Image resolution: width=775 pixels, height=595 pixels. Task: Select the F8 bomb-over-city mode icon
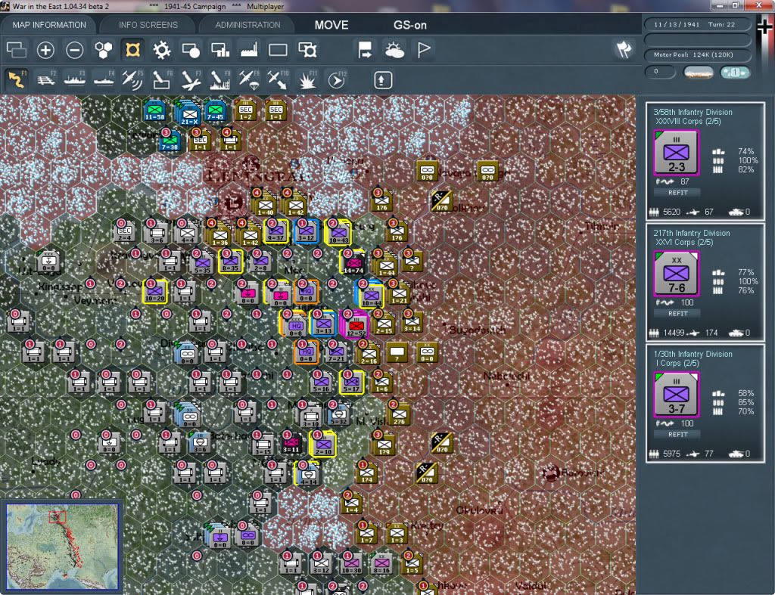pos(220,79)
